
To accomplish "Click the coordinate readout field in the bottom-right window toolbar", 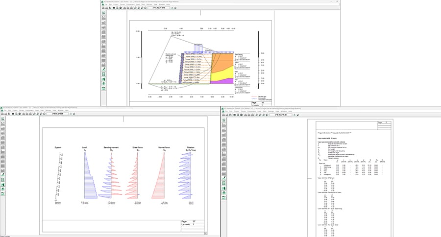I will (x=281, y=115).
